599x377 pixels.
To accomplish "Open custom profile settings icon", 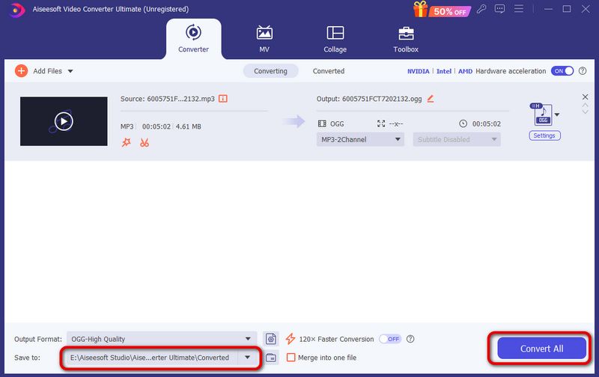I will [x=271, y=339].
